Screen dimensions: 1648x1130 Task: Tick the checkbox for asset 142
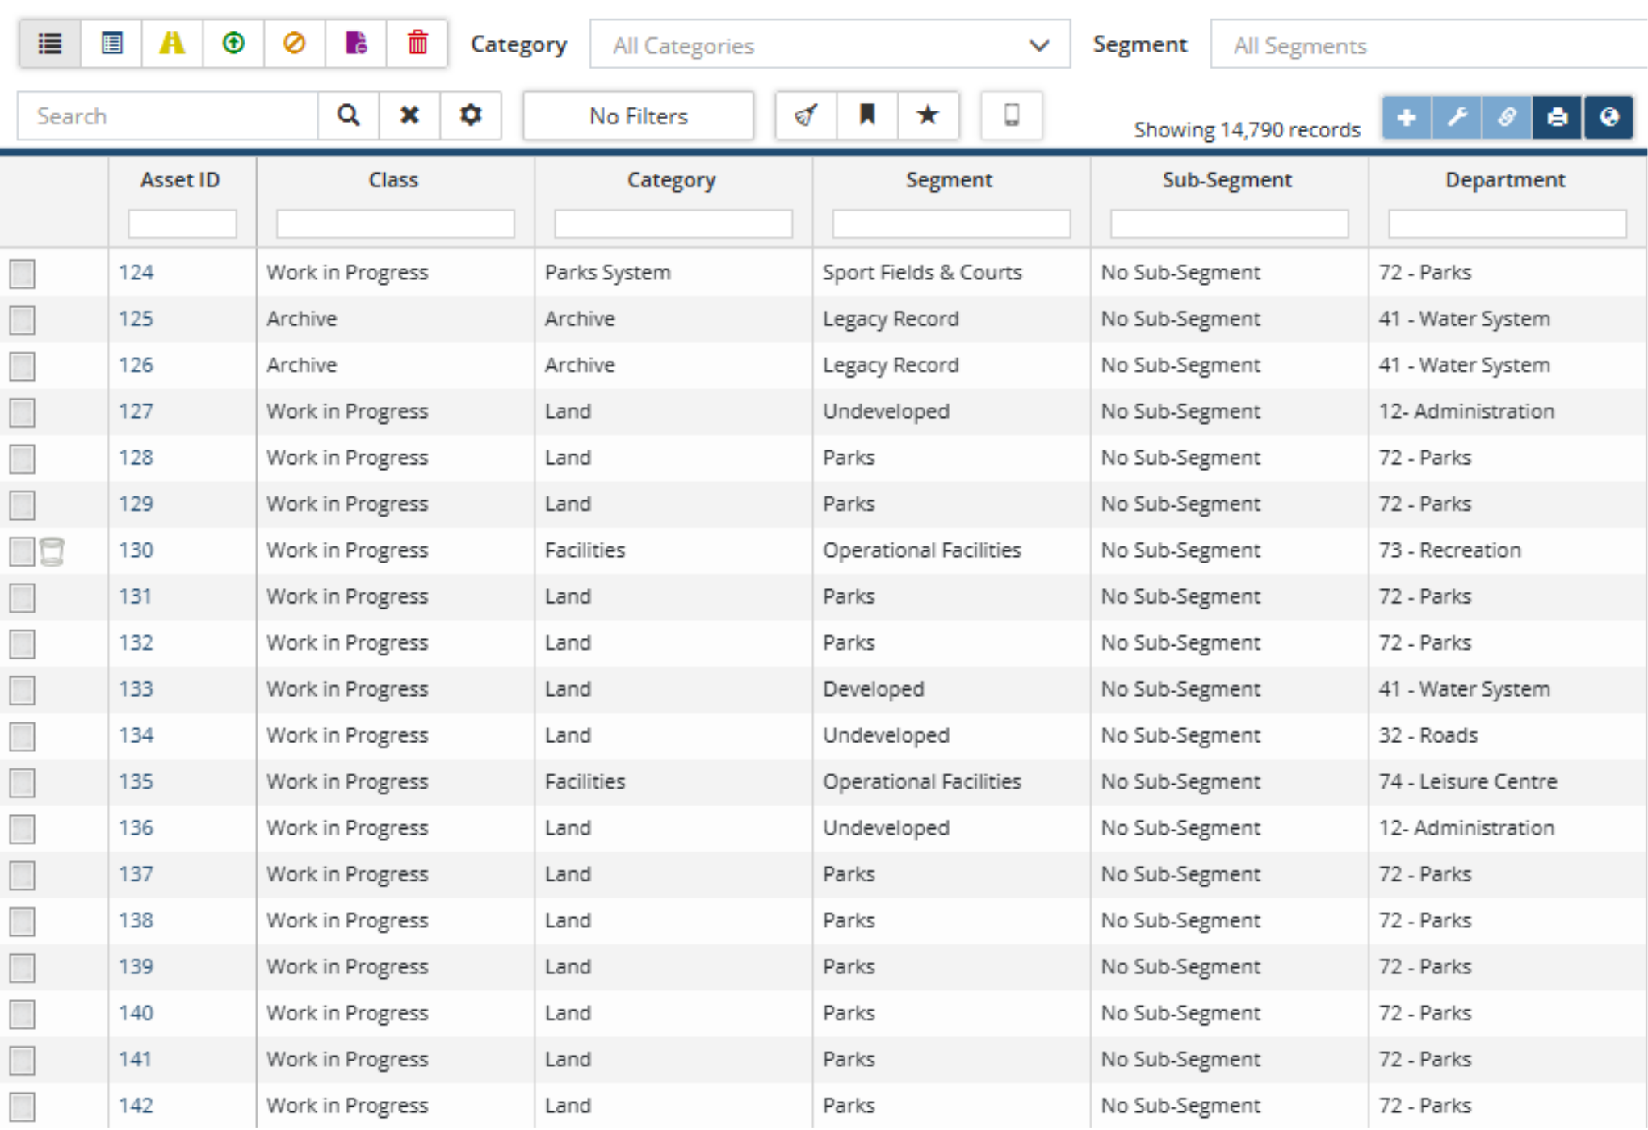coord(22,1107)
